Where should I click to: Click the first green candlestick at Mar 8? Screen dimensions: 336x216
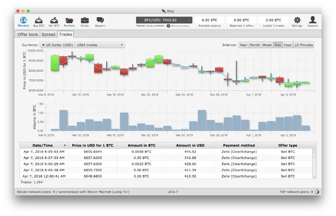55,63
